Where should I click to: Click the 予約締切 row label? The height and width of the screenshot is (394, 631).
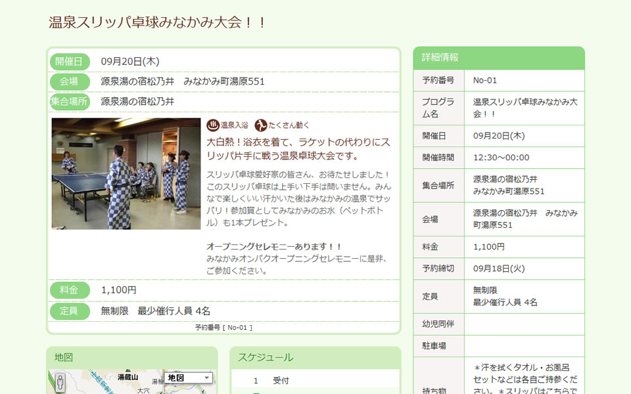pos(438,269)
